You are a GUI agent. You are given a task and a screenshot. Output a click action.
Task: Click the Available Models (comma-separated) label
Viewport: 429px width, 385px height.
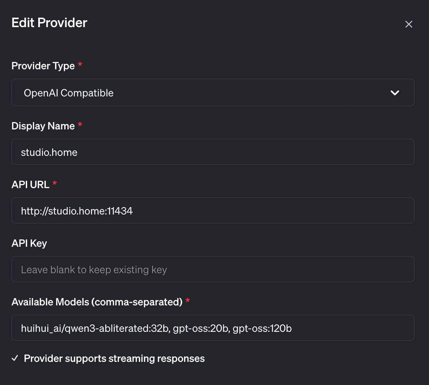click(97, 302)
